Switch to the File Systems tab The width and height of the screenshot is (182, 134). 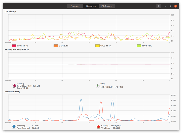point(107,6)
